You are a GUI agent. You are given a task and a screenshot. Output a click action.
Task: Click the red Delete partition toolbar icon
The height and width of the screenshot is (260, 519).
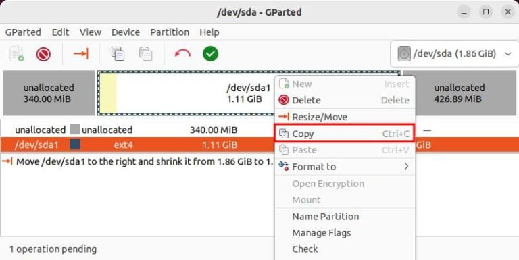(43, 54)
